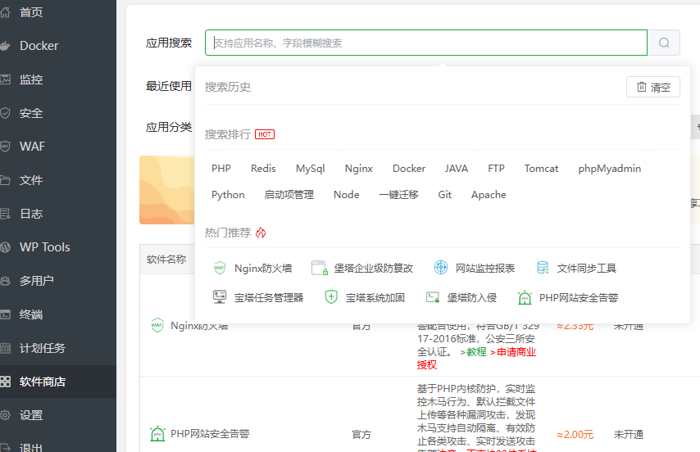
Task: Pick PHP from search ranking
Action: point(221,169)
